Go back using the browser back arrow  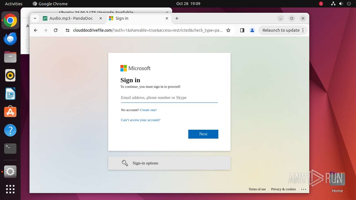36,30
